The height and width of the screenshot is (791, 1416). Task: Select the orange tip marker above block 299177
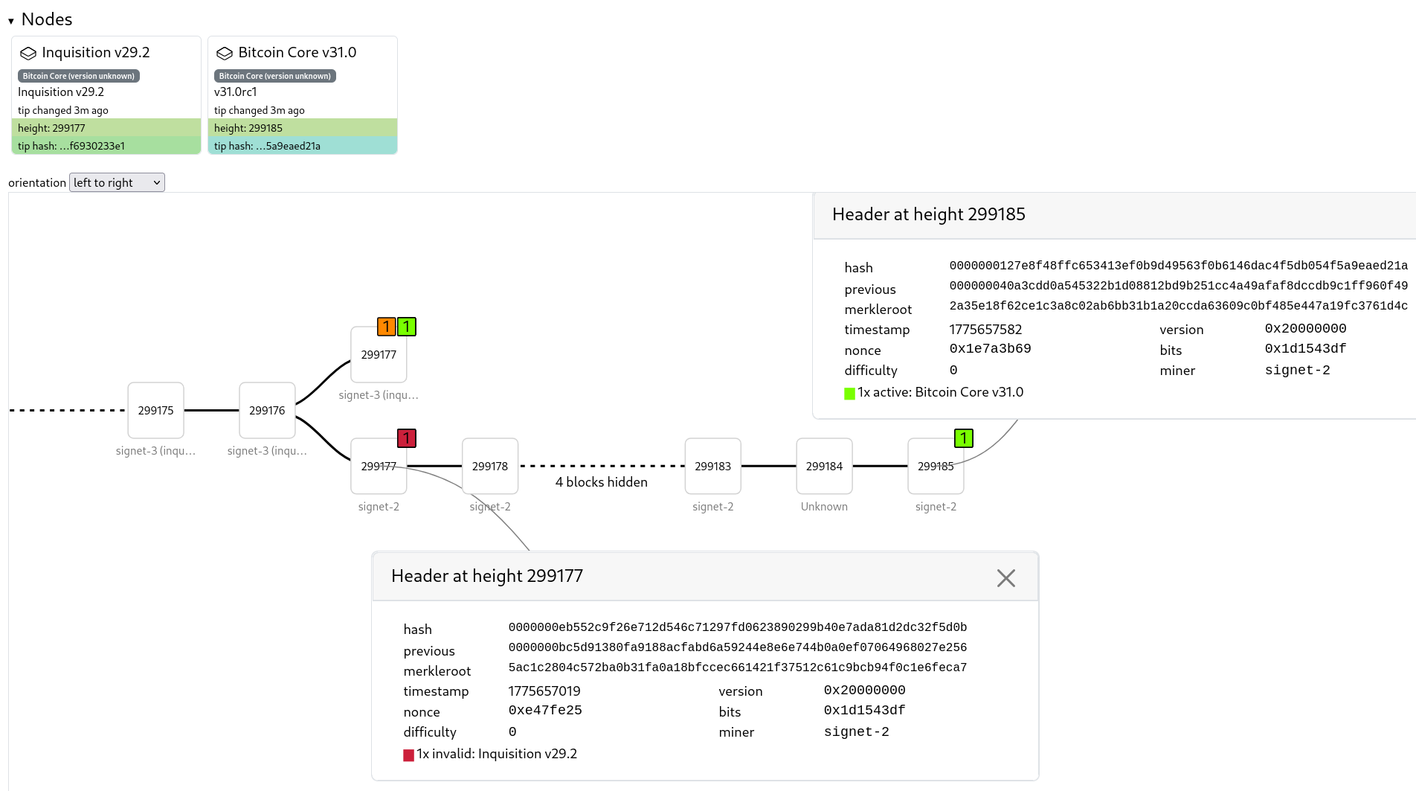tap(387, 326)
